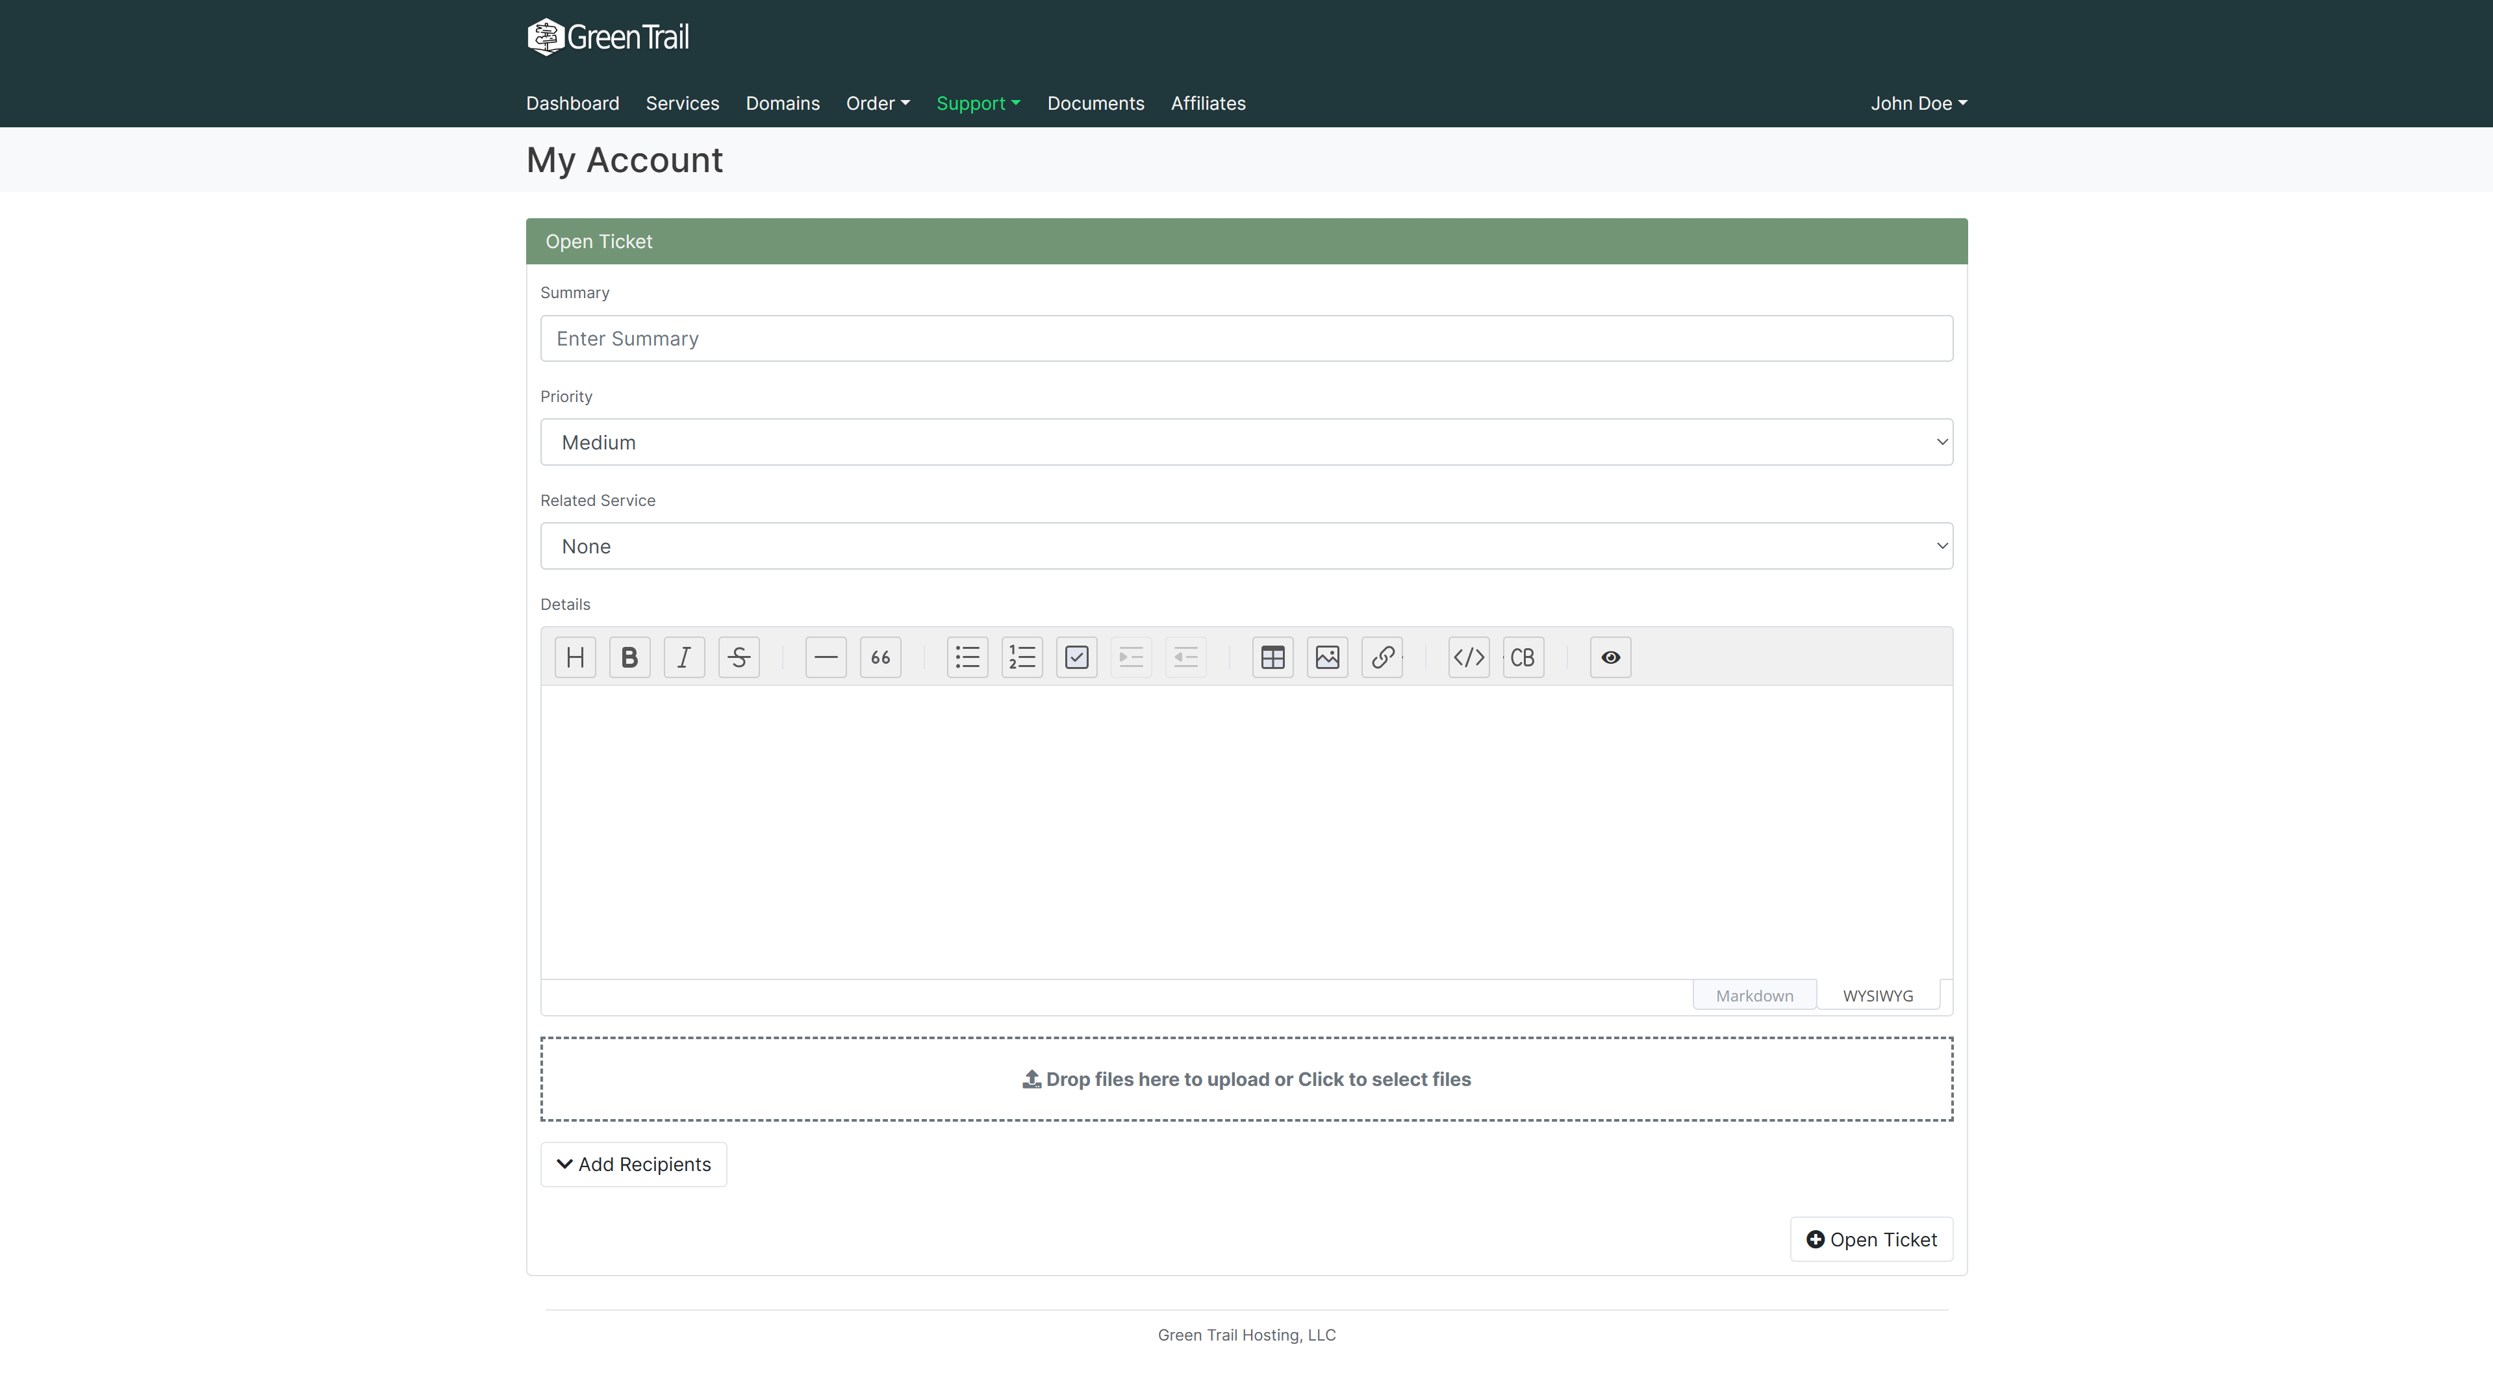
Task: Apply Heading style in editor toolbar
Action: coord(575,658)
